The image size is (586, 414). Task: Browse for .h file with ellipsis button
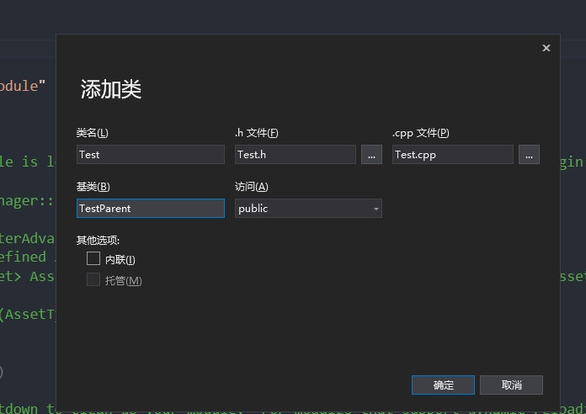tap(371, 154)
